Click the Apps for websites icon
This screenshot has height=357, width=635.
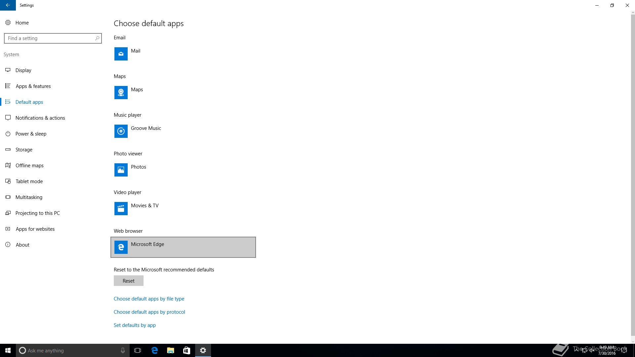[8, 229]
